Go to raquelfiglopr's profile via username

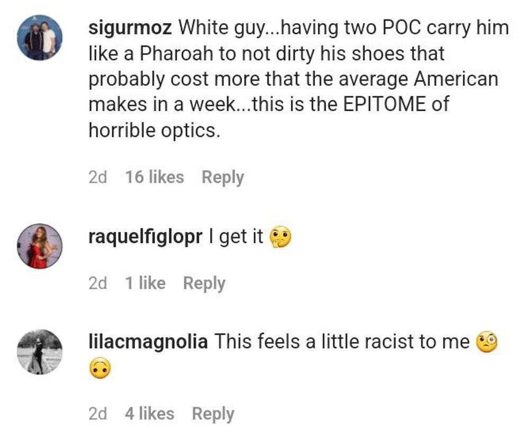coord(146,237)
